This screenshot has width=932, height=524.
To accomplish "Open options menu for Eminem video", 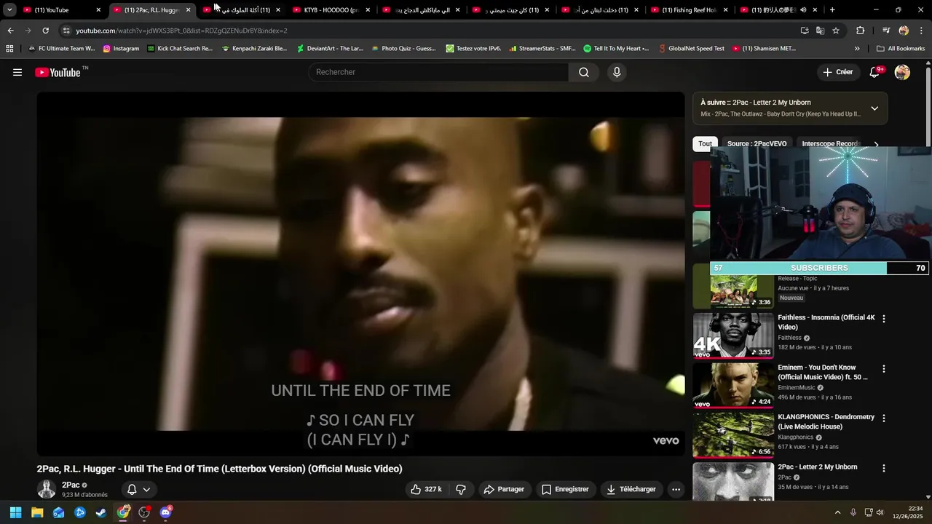I will [884, 369].
